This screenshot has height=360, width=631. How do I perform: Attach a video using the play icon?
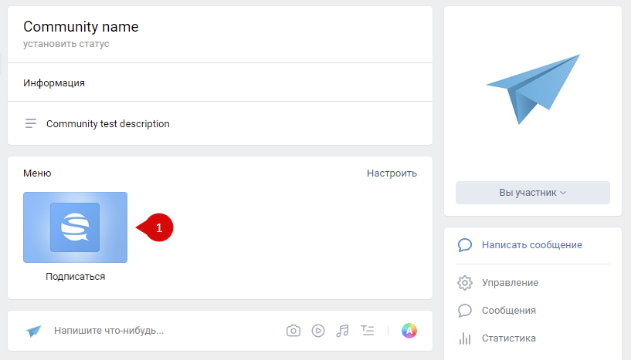pos(318,331)
